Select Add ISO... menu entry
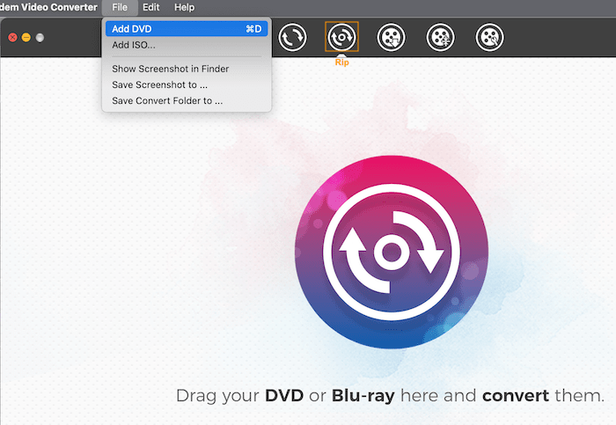 point(134,45)
